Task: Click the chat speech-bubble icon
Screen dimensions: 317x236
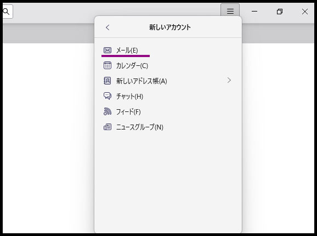Action: point(107,96)
